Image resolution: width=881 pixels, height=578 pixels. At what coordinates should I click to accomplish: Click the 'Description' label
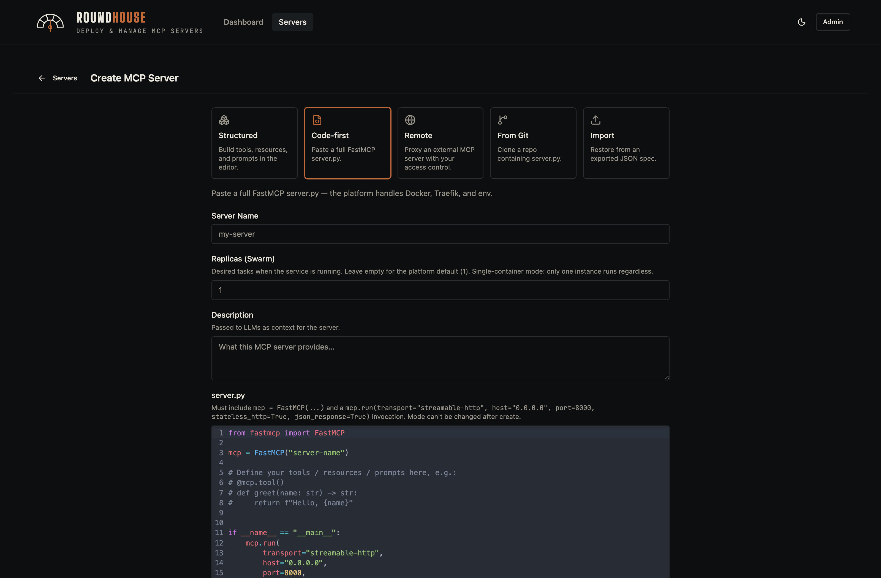(x=232, y=315)
